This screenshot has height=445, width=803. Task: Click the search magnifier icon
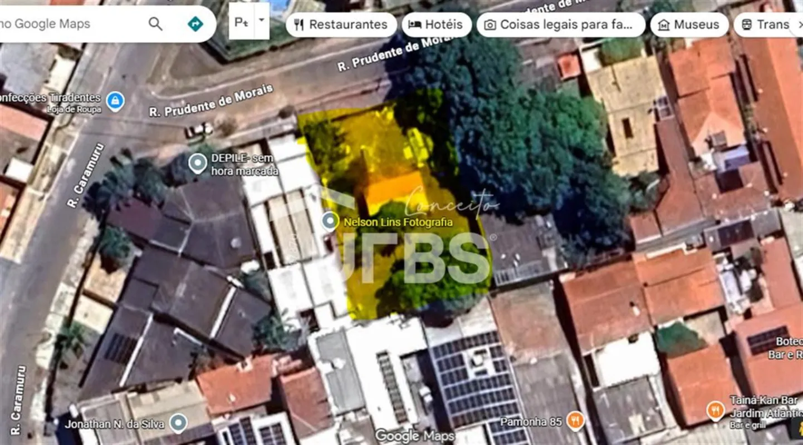coord(155,24)
